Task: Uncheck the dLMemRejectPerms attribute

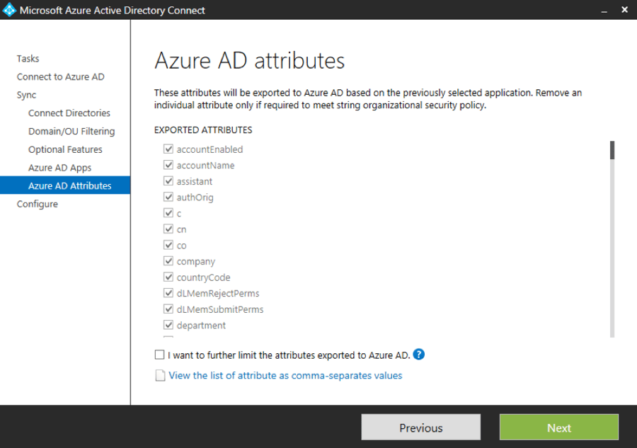Action: point(168,293)
